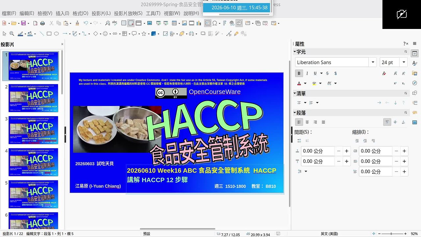
Task: Toggle Bold in sidebar character panel
Action: [x=299, y=73]
